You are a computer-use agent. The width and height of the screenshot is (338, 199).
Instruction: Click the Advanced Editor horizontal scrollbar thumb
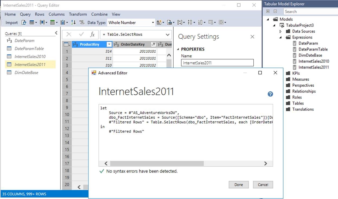157,163
